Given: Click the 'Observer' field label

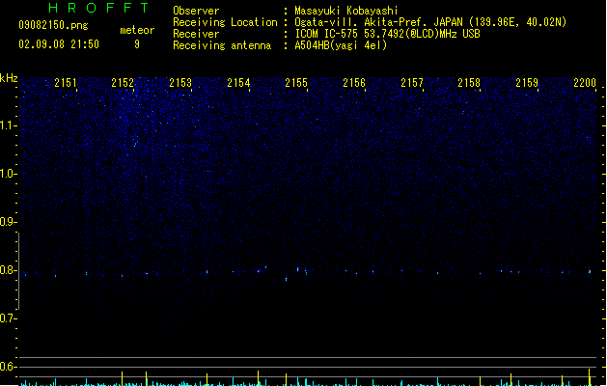Looking at the screenshot, I should (x=196, y=11).
